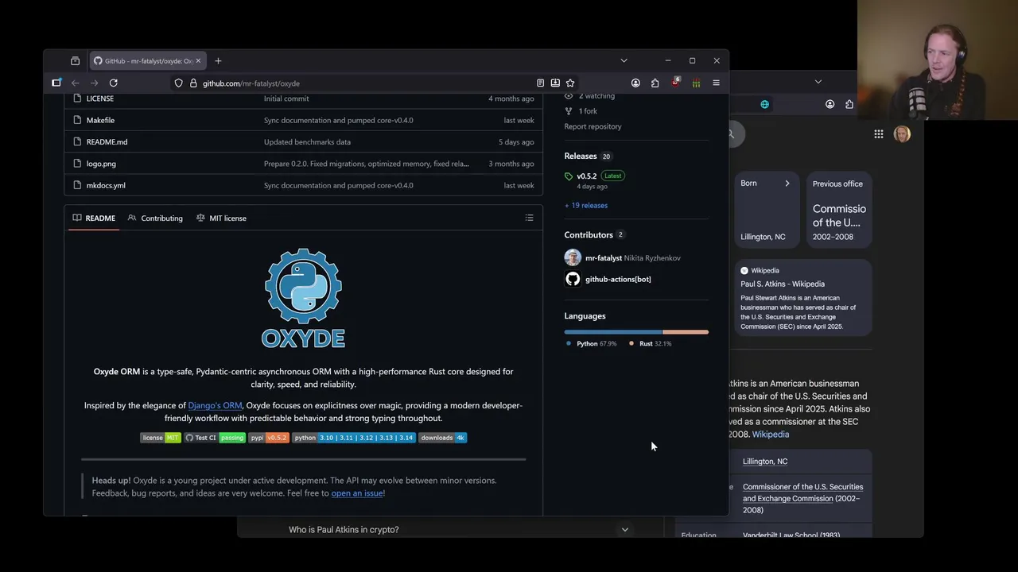1018x572 pixels.
Task: Click the Python portion of language bar
Action: (613, 332)
